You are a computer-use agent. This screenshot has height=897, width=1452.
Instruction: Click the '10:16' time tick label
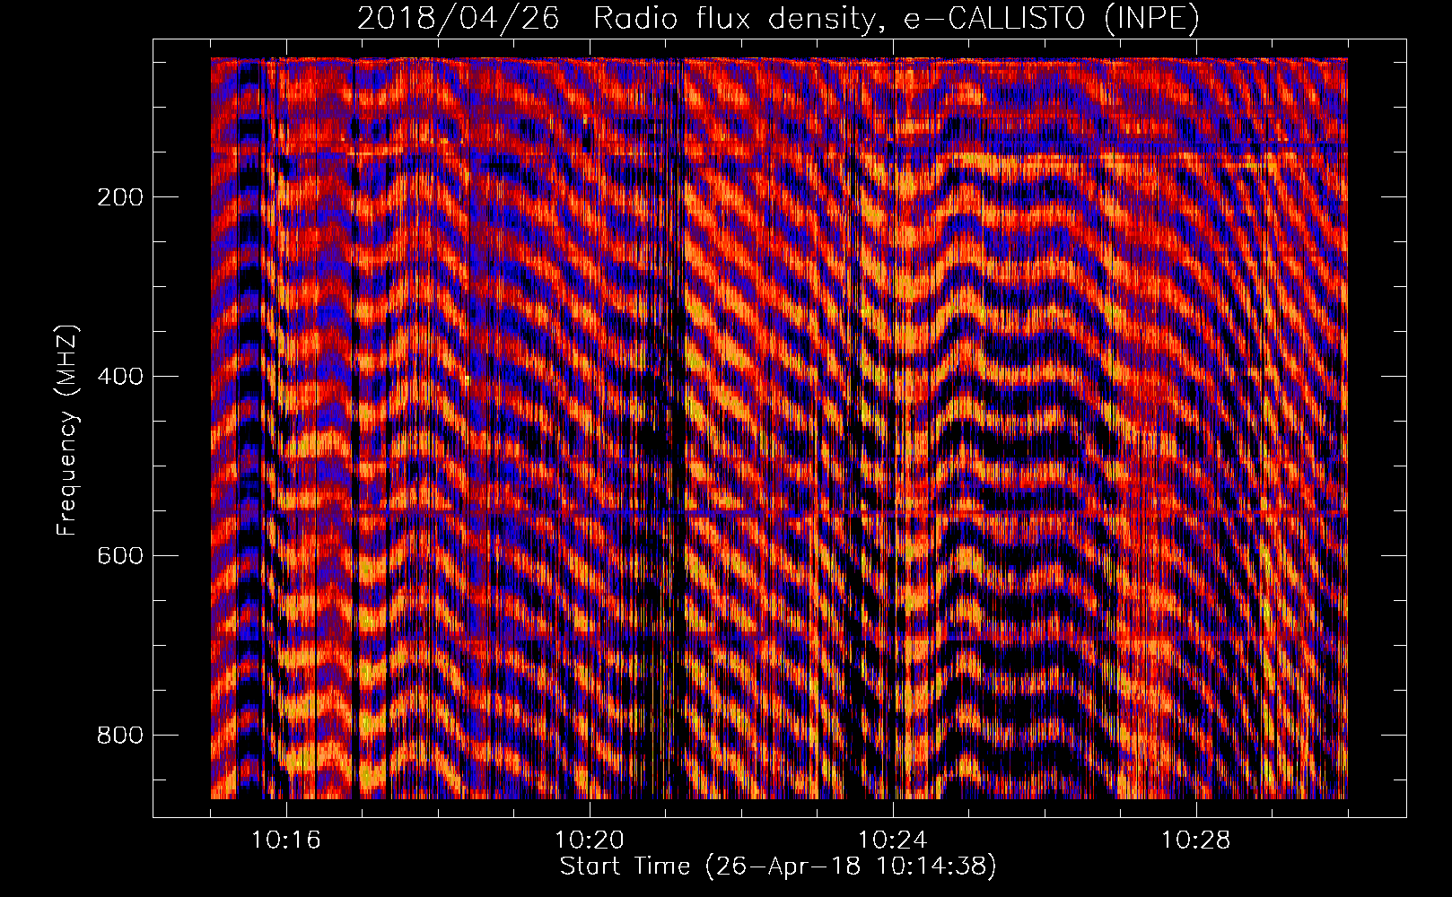coord(285,840)
